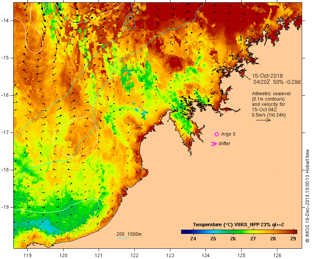Click the '04:20Z 50% -0.29d' text
Viewport: 312px width, 259px height.
pyautogui.click(x=277, y=82)
